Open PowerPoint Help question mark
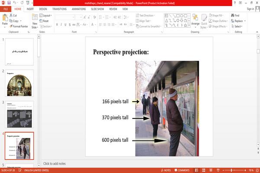 234,3
